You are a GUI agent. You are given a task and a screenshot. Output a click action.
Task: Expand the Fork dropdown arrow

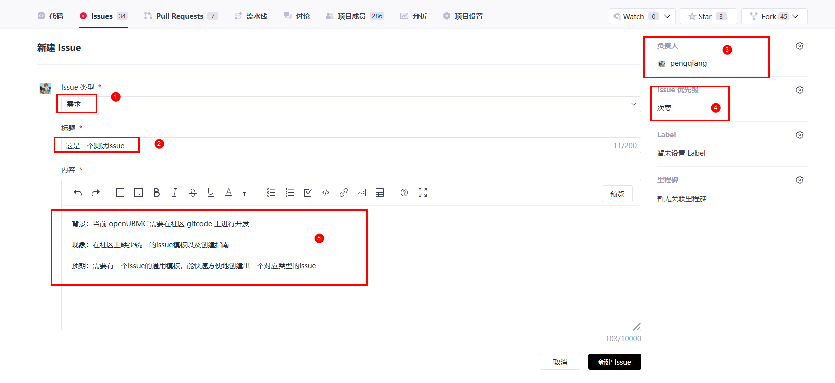pyautogui.click(x=795, y=16)
